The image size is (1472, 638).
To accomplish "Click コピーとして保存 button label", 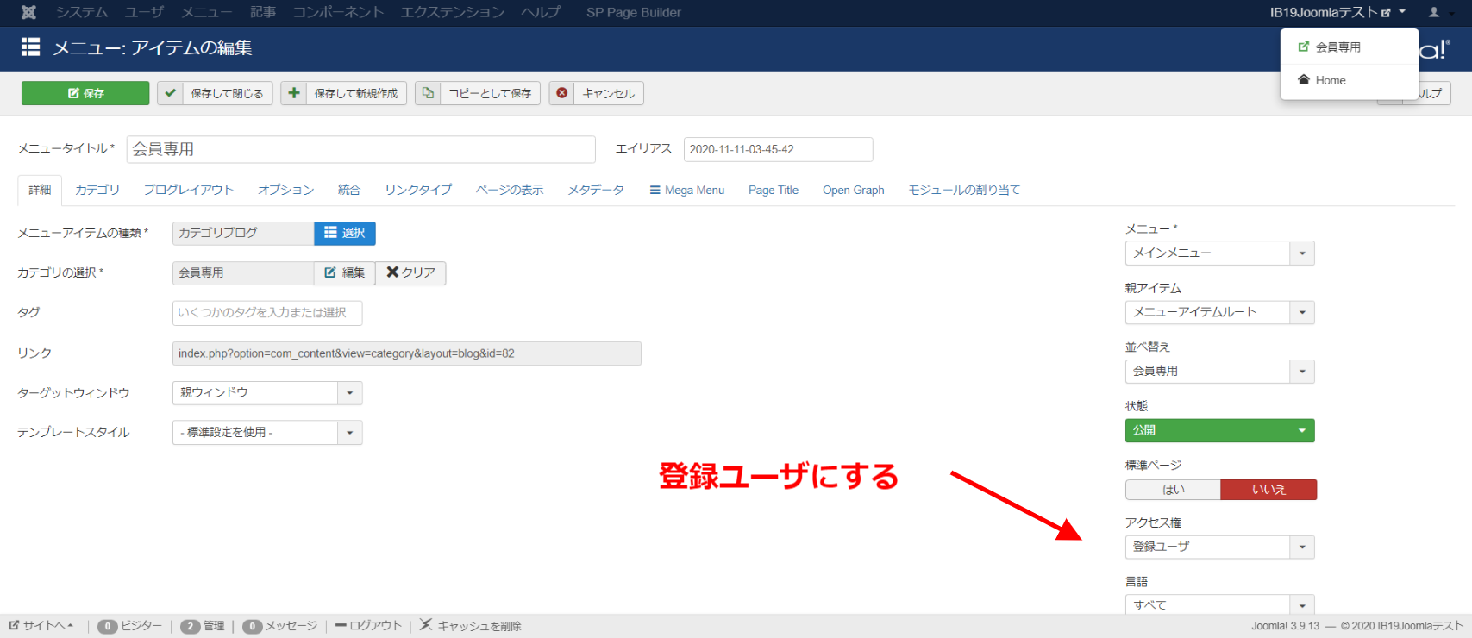I will click(x=490, y=93).
